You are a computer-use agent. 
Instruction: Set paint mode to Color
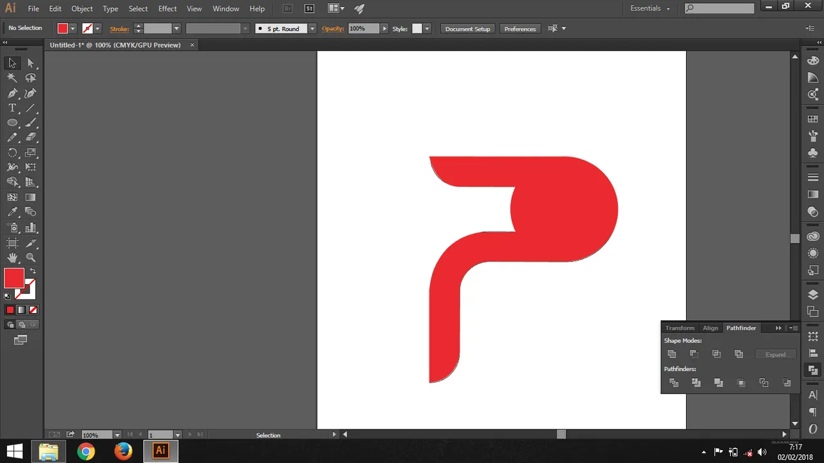[10, 310]
